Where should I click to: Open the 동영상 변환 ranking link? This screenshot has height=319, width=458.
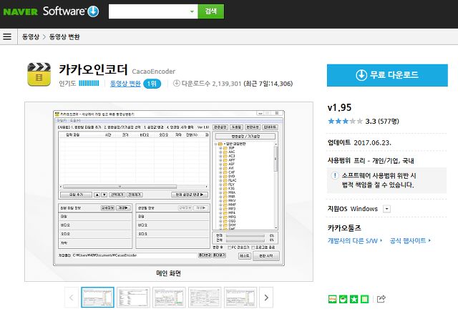125,84
